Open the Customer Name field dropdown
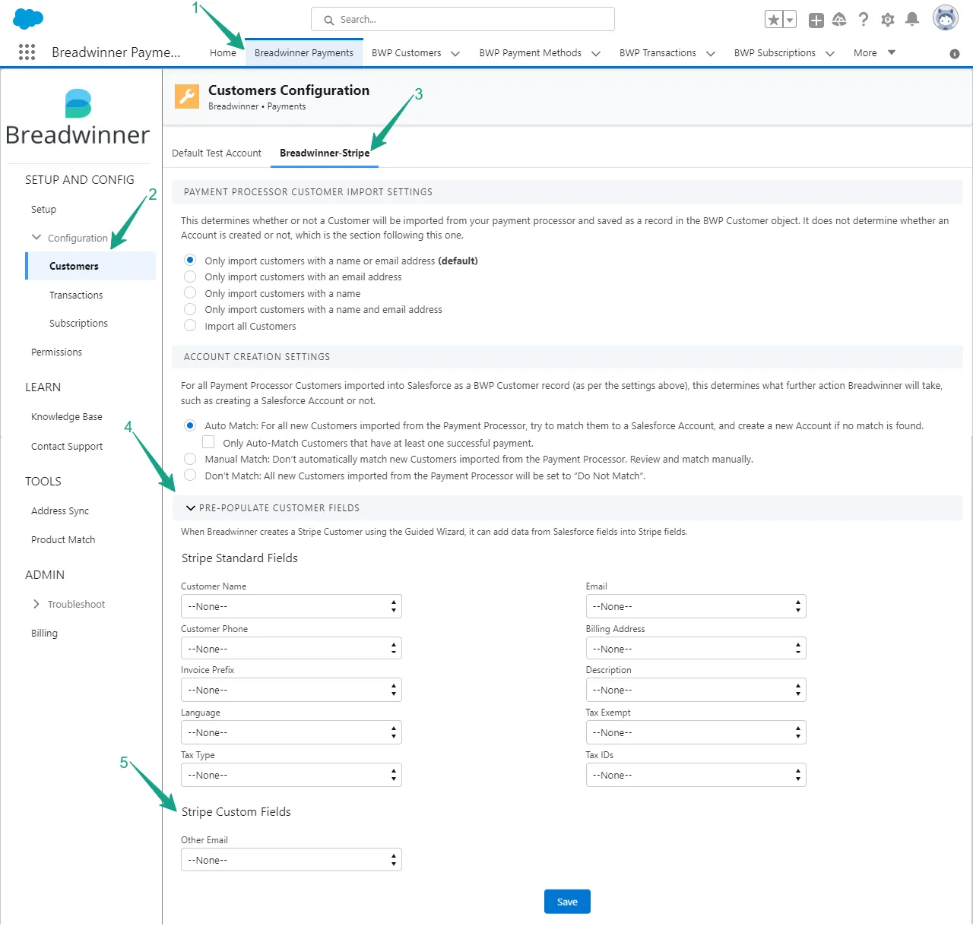 (291, 606)
